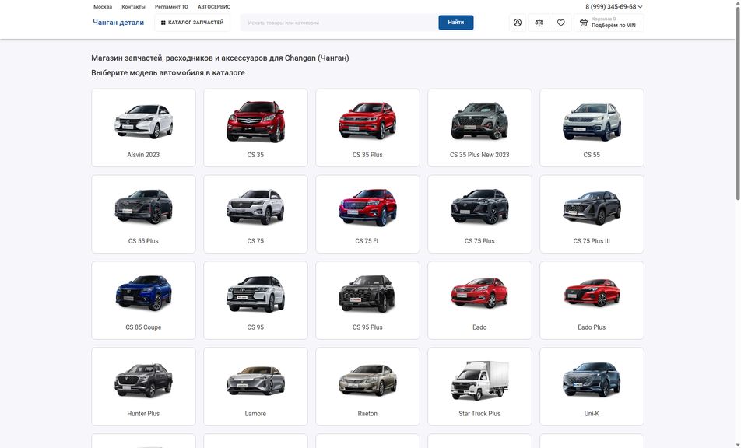Select the CS 35 Plus car image
This screenshot has width=741, height=448.
pos(367,121)
